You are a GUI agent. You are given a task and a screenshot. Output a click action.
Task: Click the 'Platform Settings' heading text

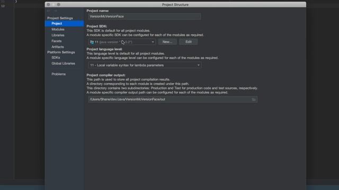point(61,52)
